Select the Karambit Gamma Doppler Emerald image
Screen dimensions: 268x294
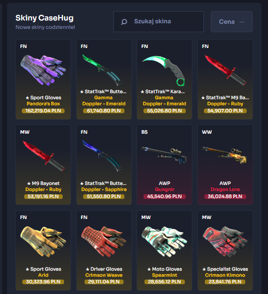click(163, 71)
